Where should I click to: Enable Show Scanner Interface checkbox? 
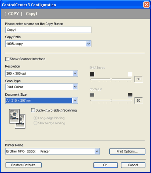[7, 59]
